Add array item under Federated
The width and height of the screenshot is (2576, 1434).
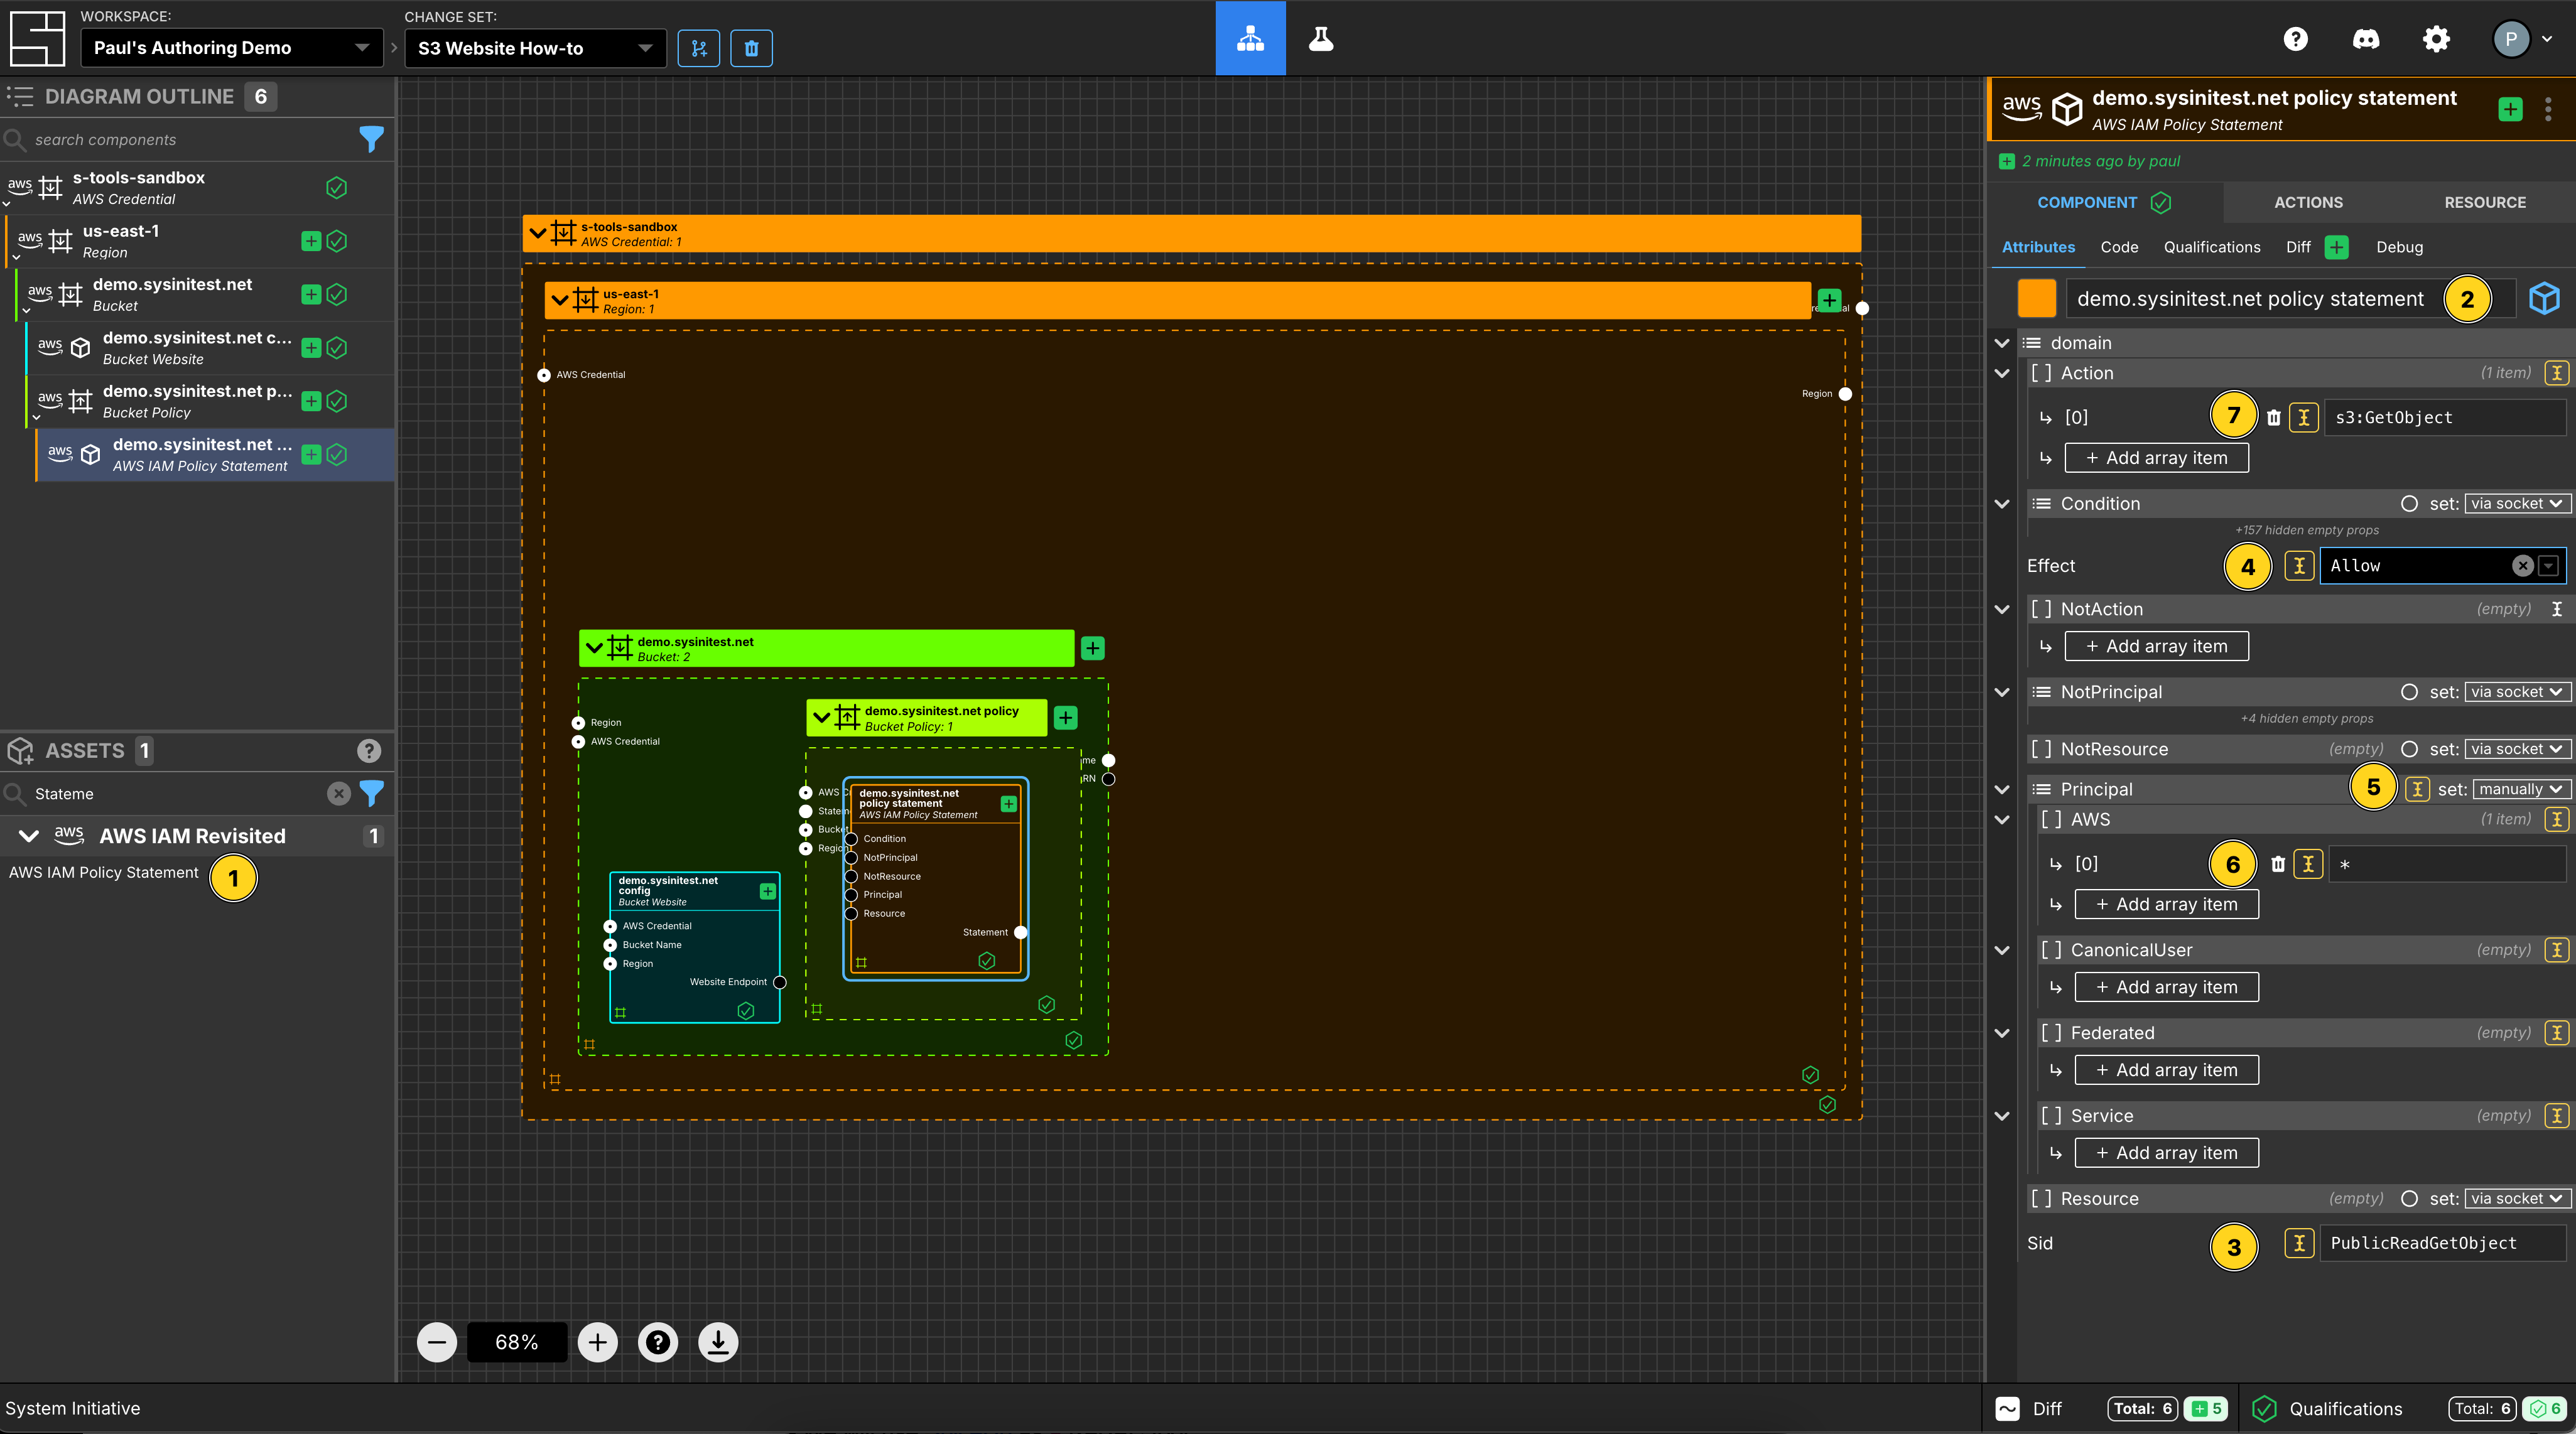[x=2166, y=1070]
